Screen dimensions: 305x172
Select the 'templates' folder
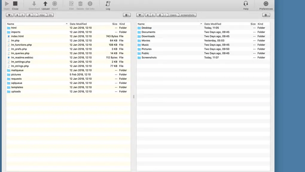[68, 87]
